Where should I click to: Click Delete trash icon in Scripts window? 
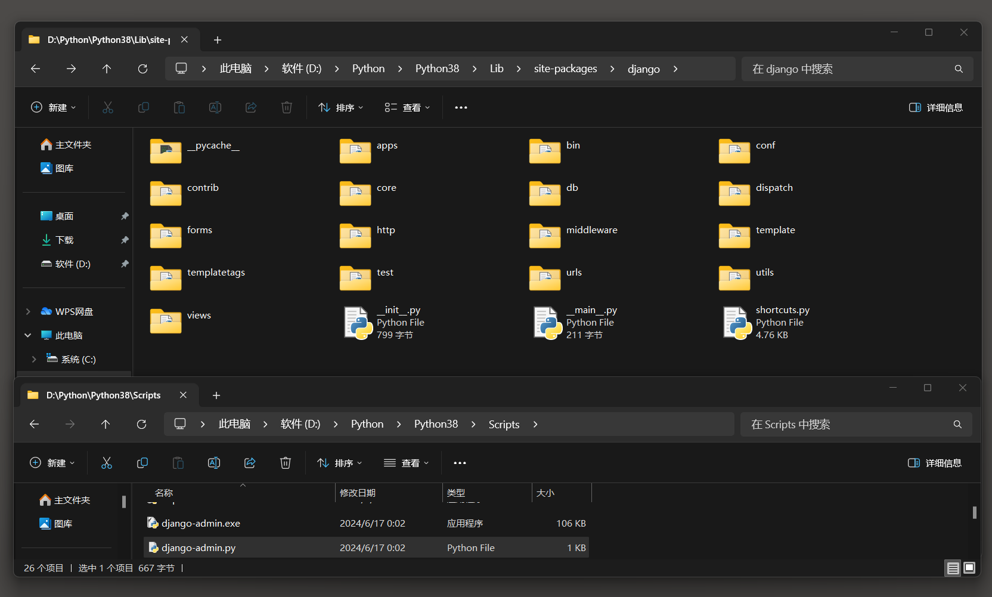click(286, 463)
